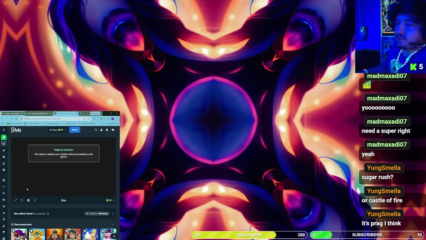Open live support headset floating button
Image resolution: width=426 pixels, height=240 pixels.
coord(114,236)
